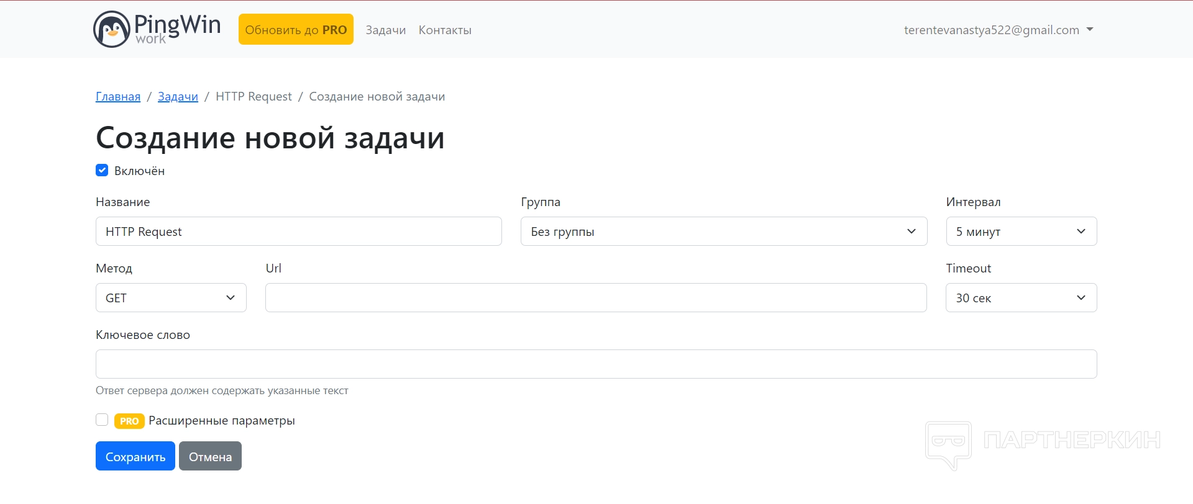Go to Главная breadcrumb link

(118, 96)
